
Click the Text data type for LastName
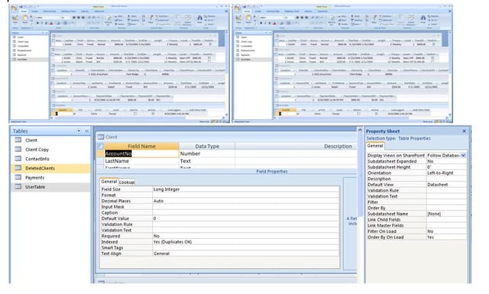click(207, 161)
